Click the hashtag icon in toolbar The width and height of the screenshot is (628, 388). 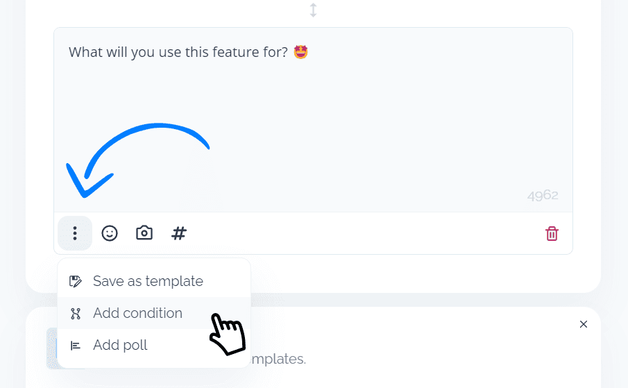click(x=178, y=233)
